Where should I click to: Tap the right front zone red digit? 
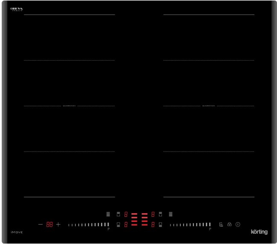coord(153,224)
